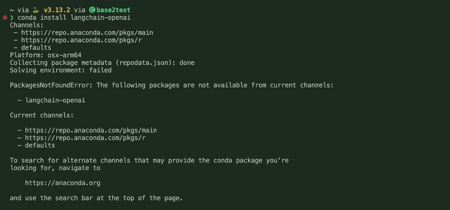The image size is (450, 210).
Task: Click the tilde home directory indicator
Action: pyautogui.click(x=12, y=10)
